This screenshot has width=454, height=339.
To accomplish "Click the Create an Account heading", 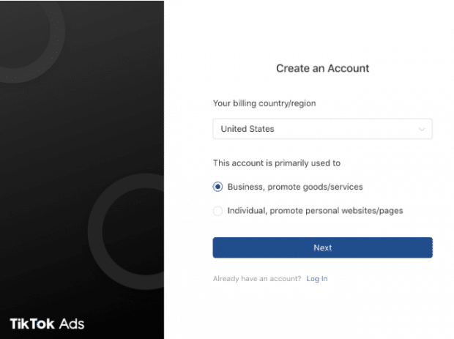I will point(322,68).
